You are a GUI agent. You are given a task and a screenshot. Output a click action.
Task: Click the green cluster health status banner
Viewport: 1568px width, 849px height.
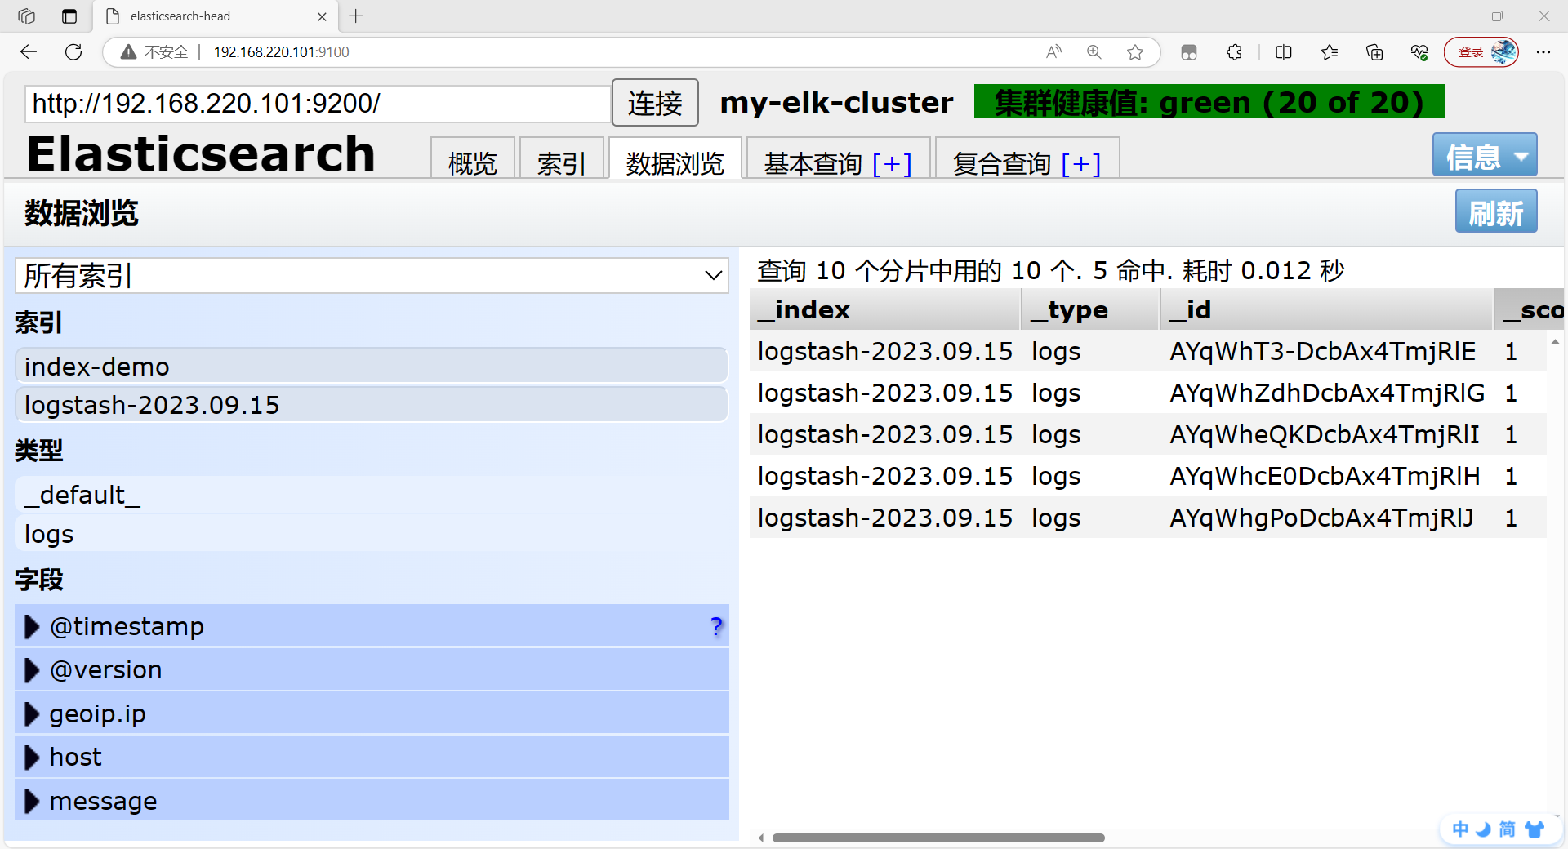(x=1209, y=102)
